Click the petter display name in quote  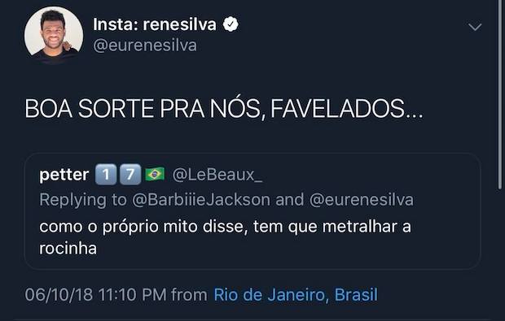(x=64, y=175)
